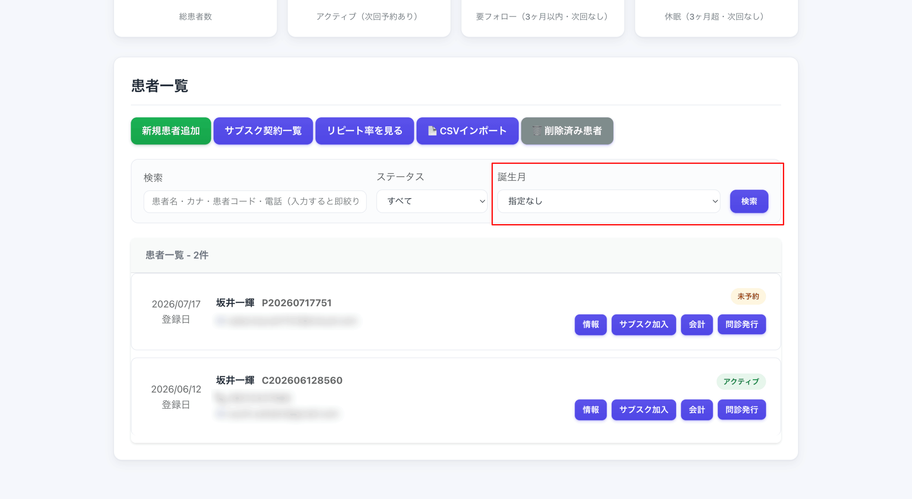The height and width of the screenshot is (499, 912).
Task: Click サブスク加入 for patient P20260717751
Action: (x=643, y=324)
